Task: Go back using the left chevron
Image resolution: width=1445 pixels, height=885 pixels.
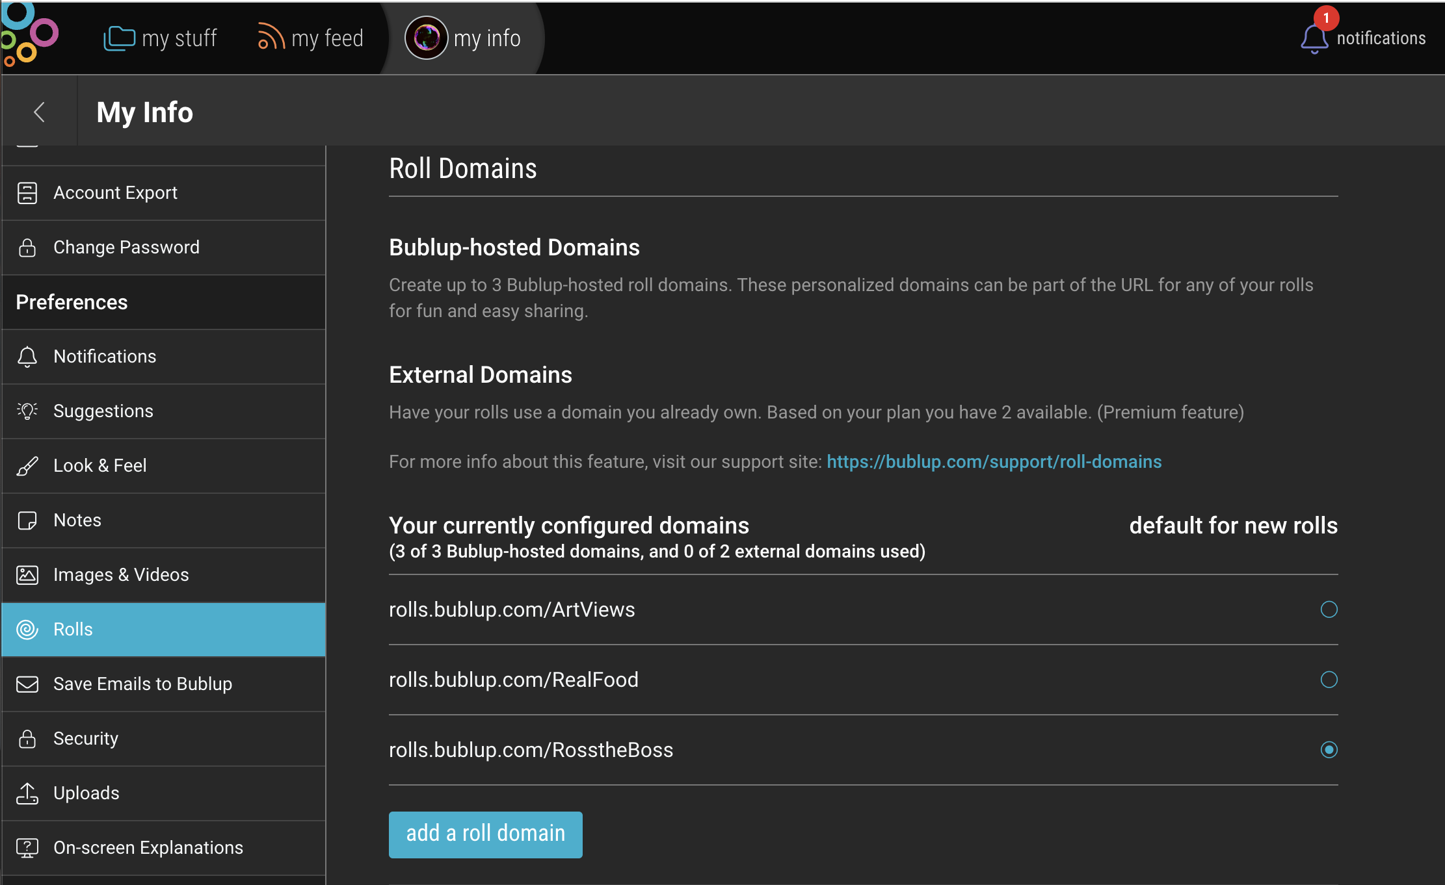Action: (x=39, y=112)
